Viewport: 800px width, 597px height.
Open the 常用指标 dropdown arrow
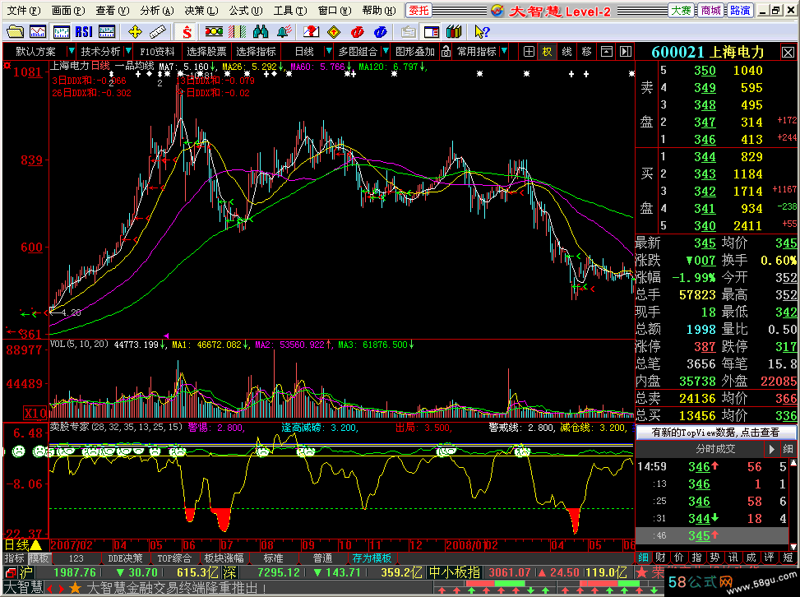coord(504,51)
